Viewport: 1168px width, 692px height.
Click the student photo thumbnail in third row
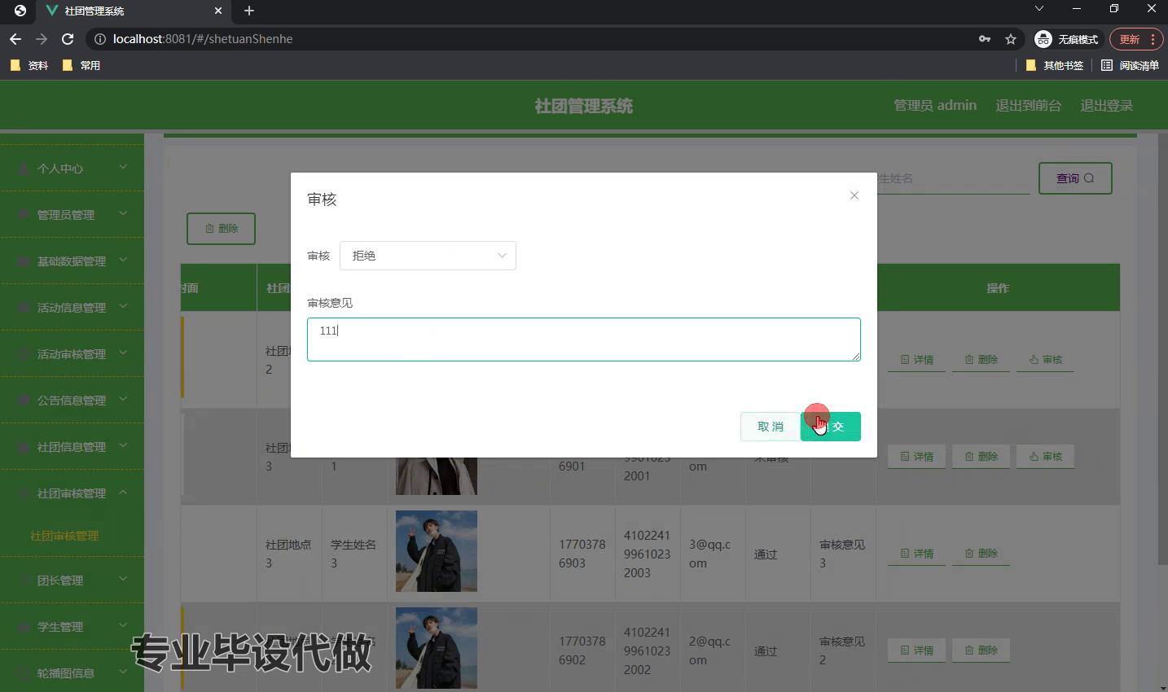pos(436,551)
